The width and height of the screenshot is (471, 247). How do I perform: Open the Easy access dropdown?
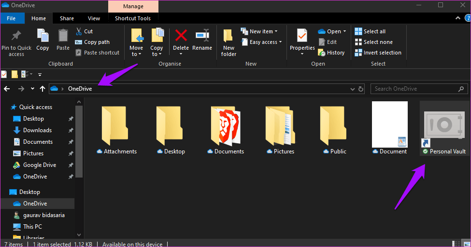(x=262, y=42)
